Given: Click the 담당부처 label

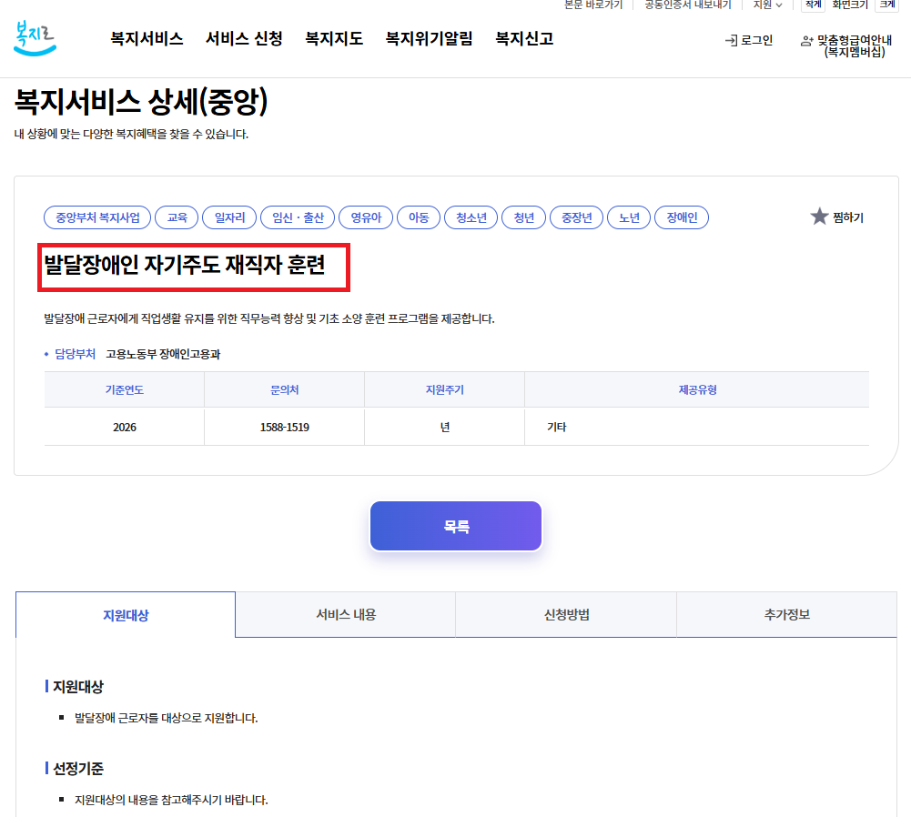Looking at the screenshot, I should click(75, 354).
